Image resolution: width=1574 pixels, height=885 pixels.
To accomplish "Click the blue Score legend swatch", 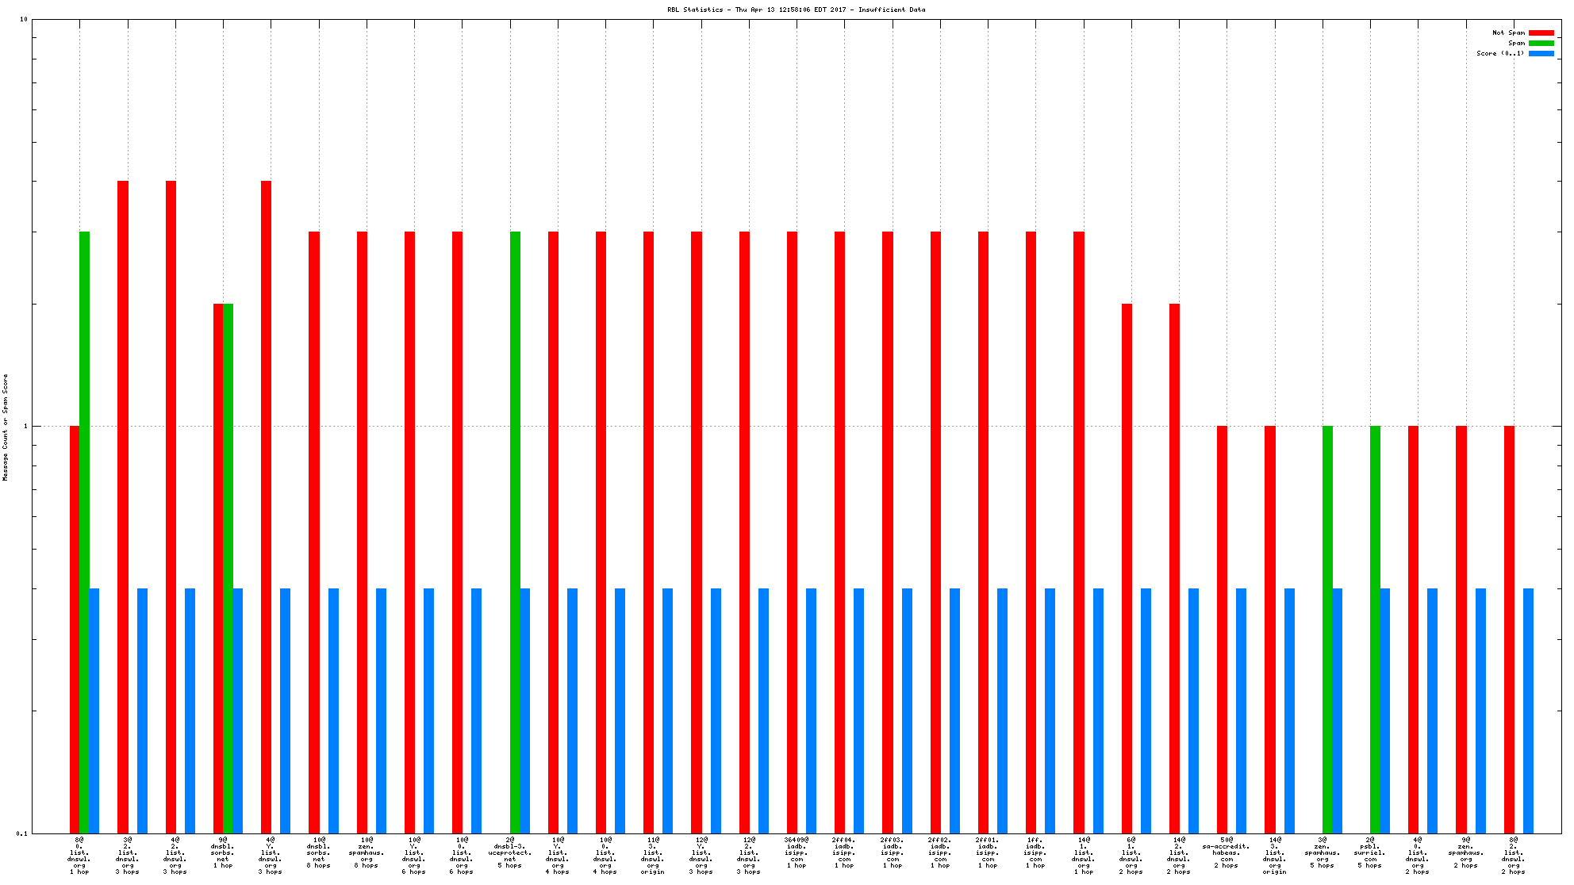I will pyautogui.click(x=1541, y=53).
